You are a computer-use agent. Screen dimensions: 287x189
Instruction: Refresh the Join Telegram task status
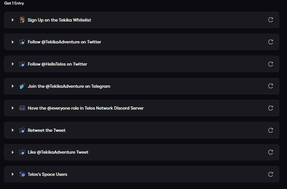pyautogui.click(x=271, y=86)
